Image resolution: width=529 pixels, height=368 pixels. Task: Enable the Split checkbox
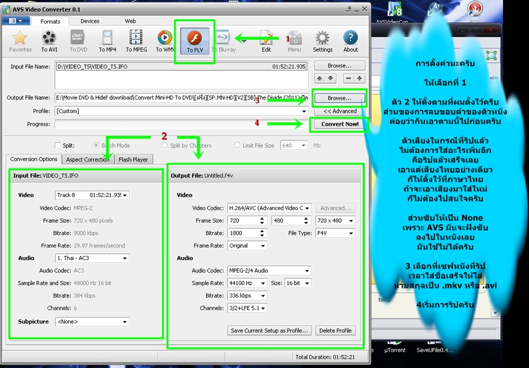58,145
